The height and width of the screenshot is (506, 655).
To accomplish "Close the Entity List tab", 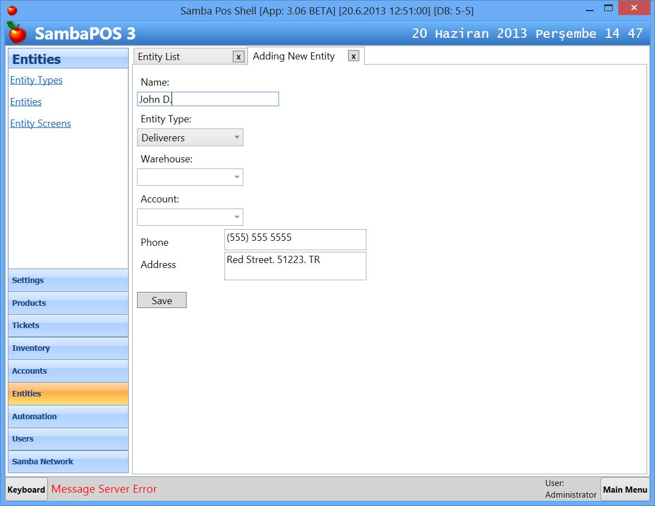I will pyautogui.click(x=238, y=56).
